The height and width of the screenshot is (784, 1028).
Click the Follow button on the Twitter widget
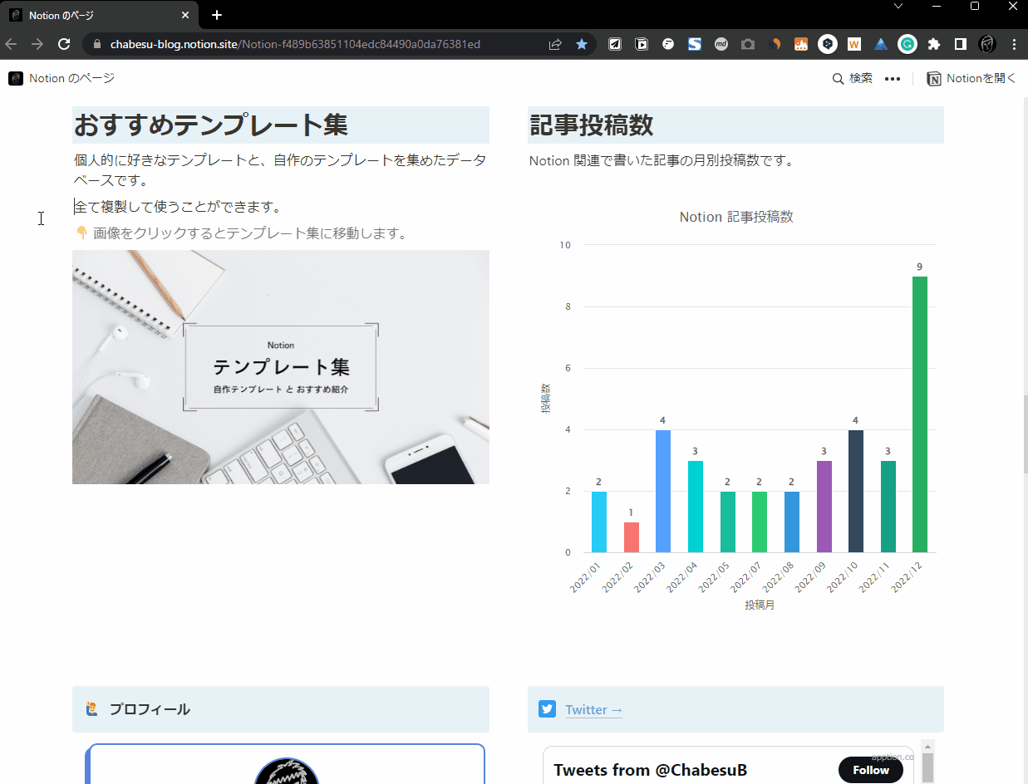point(871,770)
